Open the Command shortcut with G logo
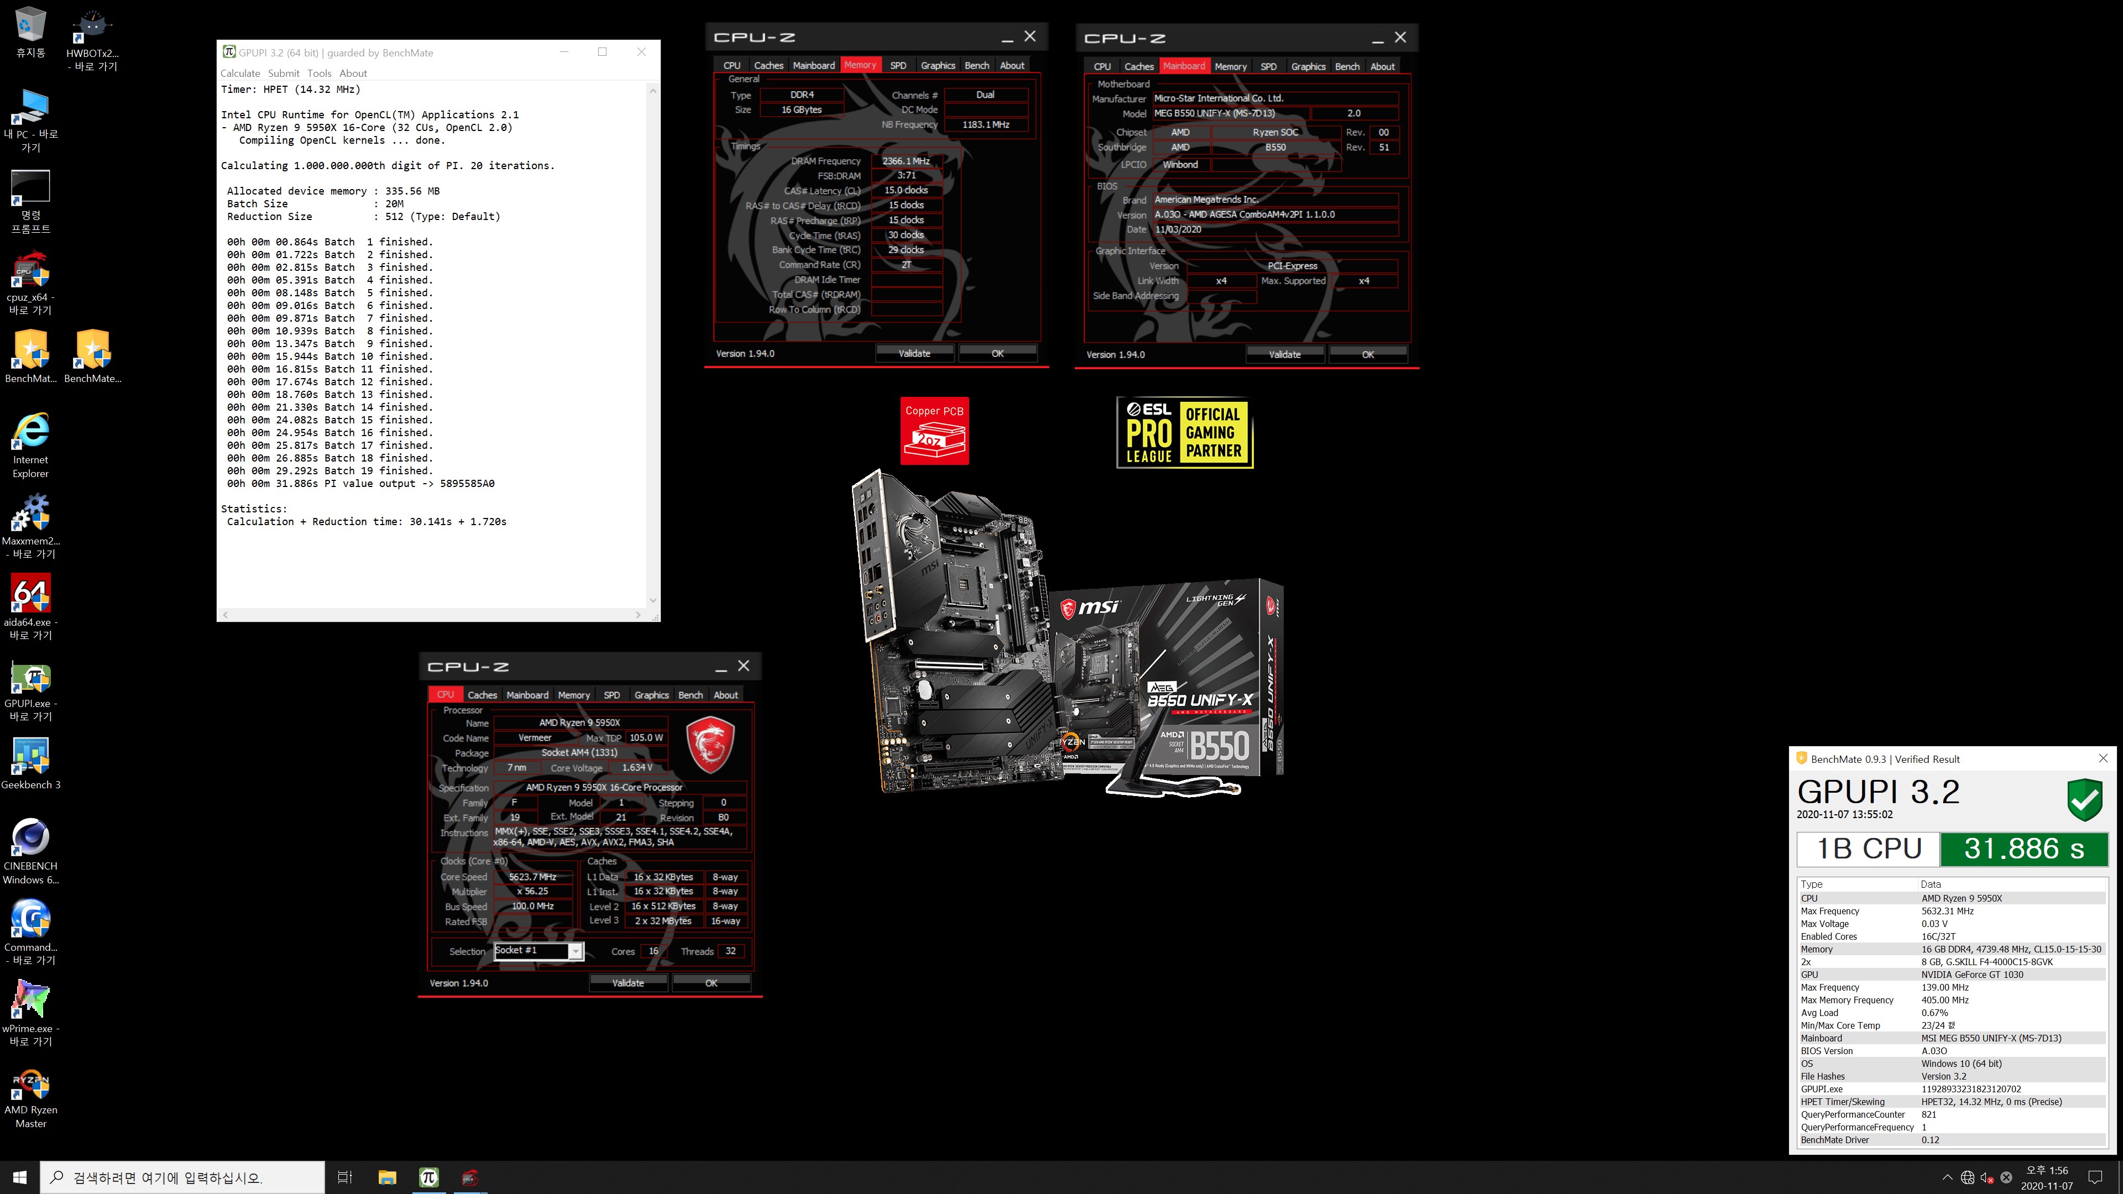The height and width of the screenshot is (1194, 2123). coord(30,932)
